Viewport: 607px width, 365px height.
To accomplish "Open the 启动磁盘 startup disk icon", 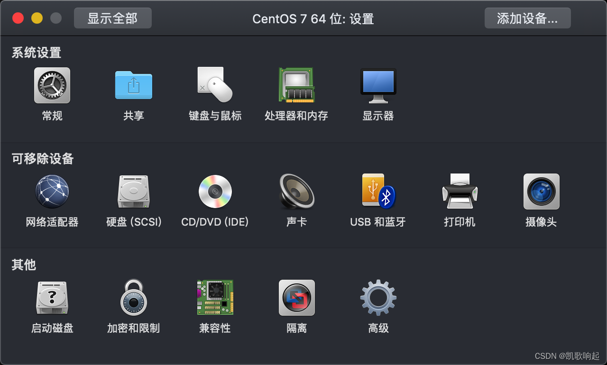I will (x=52, y=298).
